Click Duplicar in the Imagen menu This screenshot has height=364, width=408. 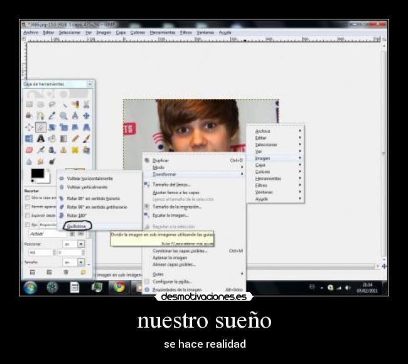click(194, 160)
